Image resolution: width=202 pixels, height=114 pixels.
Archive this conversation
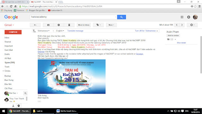point(48,25)
